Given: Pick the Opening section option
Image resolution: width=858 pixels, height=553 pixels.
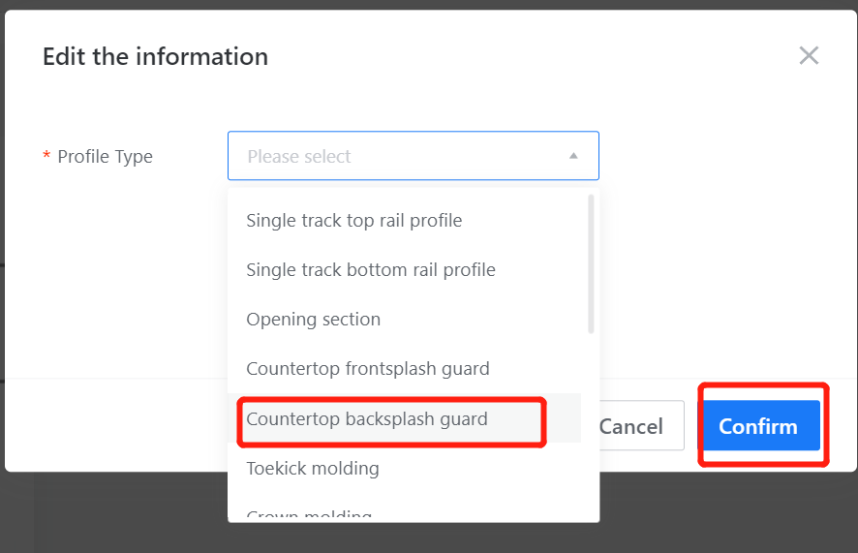Looking at the screenshot, I should (x=313, y=320).
